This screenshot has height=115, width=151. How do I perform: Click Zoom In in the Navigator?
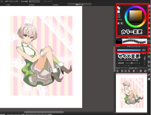[122, 71]
